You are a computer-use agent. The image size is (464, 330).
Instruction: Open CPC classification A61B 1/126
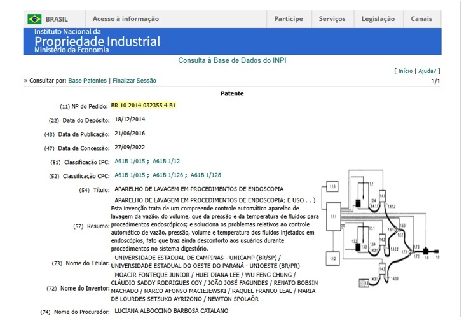[x=168, y=175]
